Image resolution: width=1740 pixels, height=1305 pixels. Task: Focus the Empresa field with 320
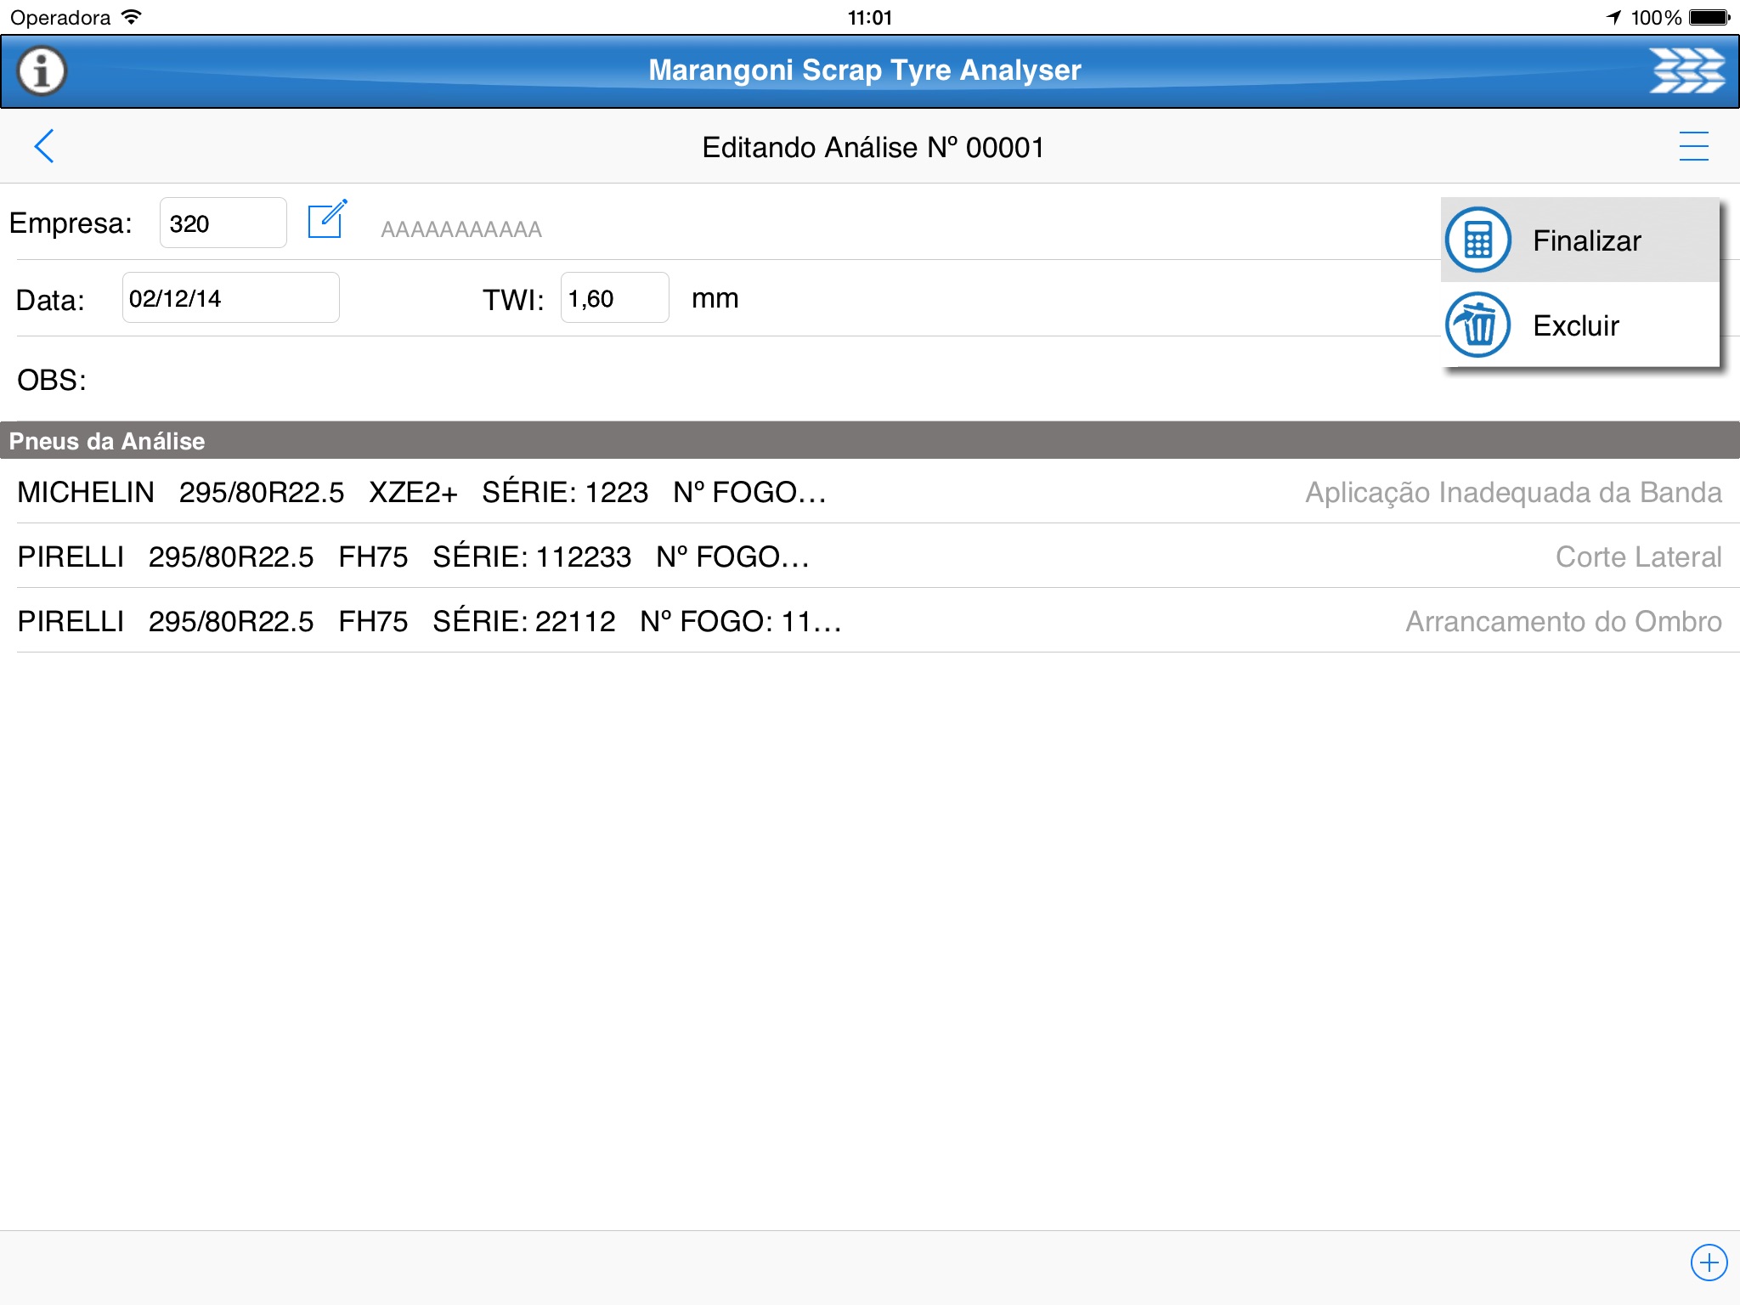(223, 223)
